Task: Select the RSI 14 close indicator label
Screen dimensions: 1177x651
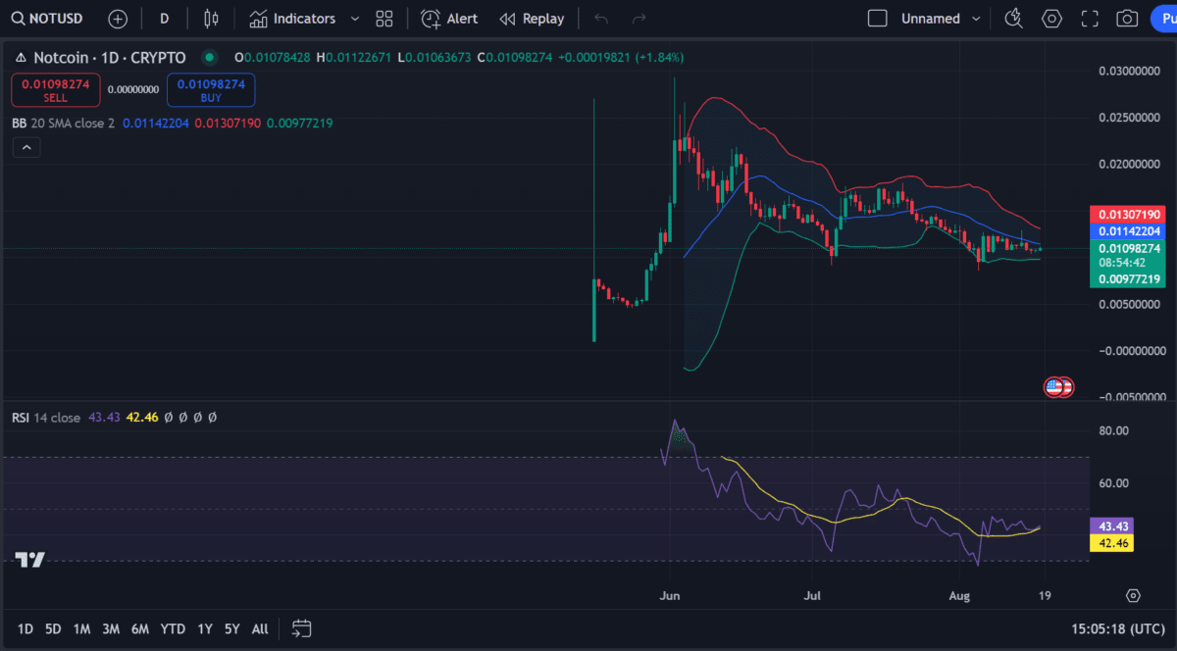Action: coord(46,418)
